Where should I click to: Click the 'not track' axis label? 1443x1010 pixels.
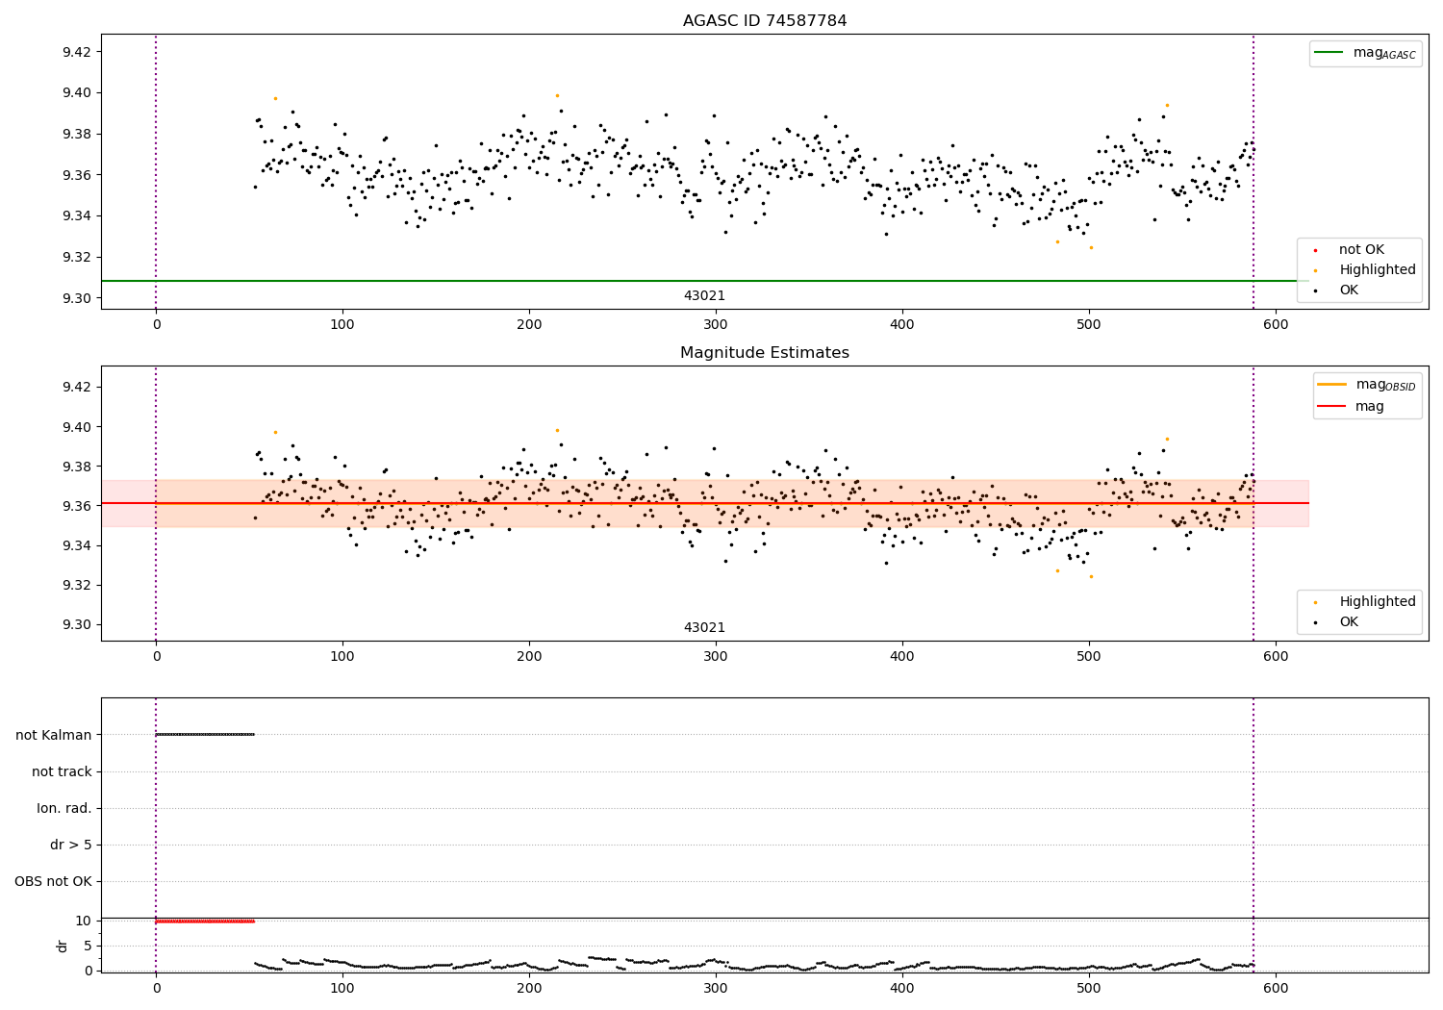[62, 772]
